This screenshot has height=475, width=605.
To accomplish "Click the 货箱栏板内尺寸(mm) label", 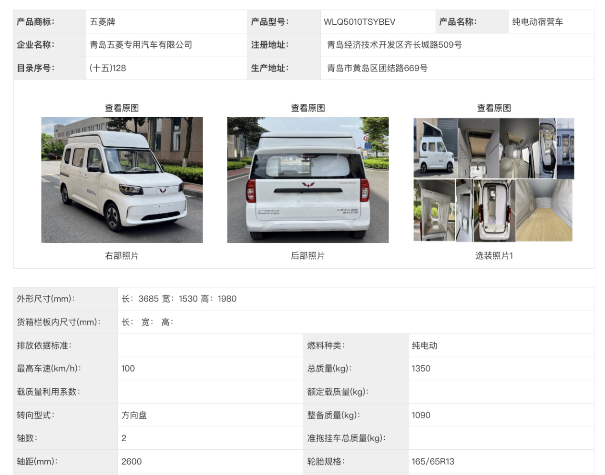I will 59,322.
